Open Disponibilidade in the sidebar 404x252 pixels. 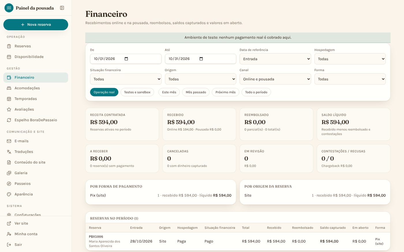click(36, 57)
